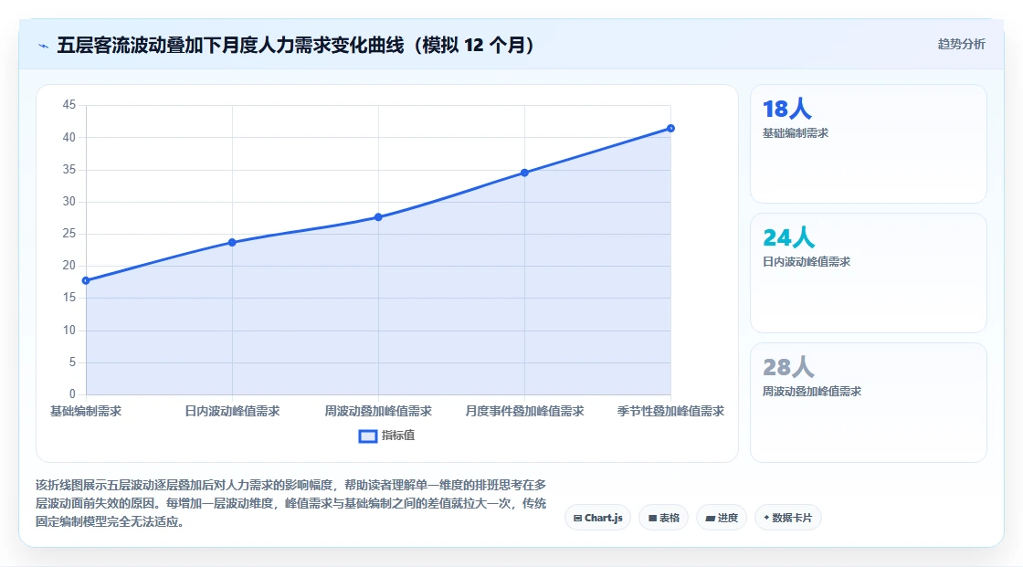Click the y-axis value 20
This screenshot has width=1023, height=567.
[x=69, y=266]
